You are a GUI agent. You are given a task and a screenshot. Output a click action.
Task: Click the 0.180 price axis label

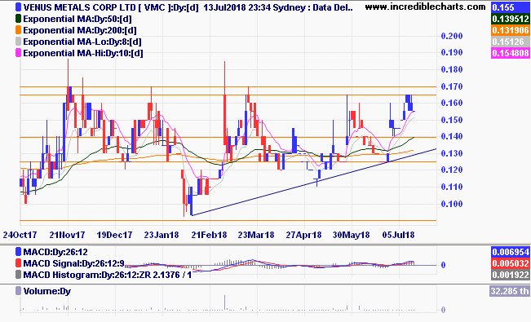click(452, 69)
